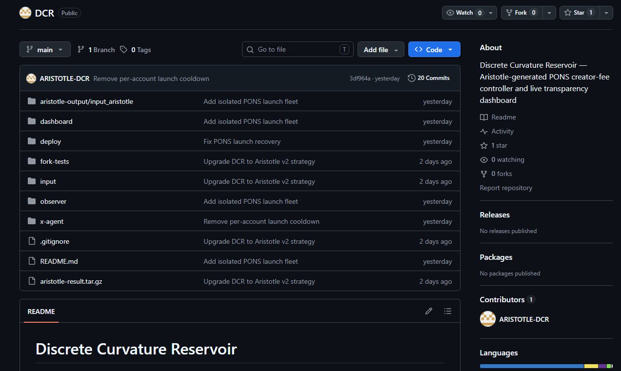The height and width of the screenshot is (371, 621).
Task: View the 20 Commits history
Action: [x=429, y=78]
